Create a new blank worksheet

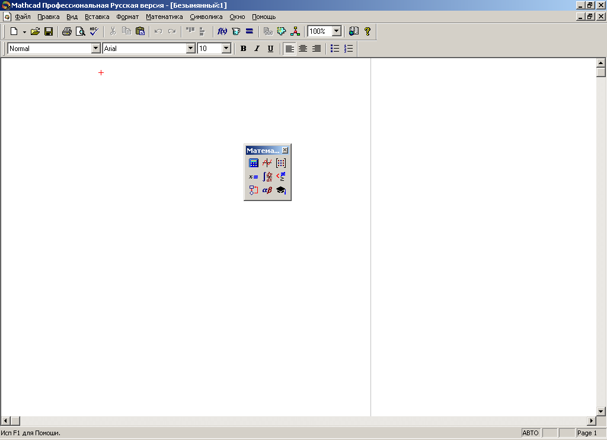click(x=14, y=31)
